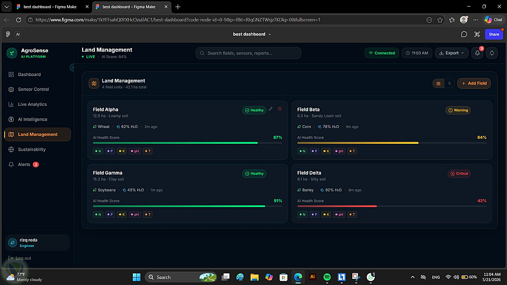Click the Add Field button
The width and height of the screenshot is (507, 285).
(x=474, y=84)
